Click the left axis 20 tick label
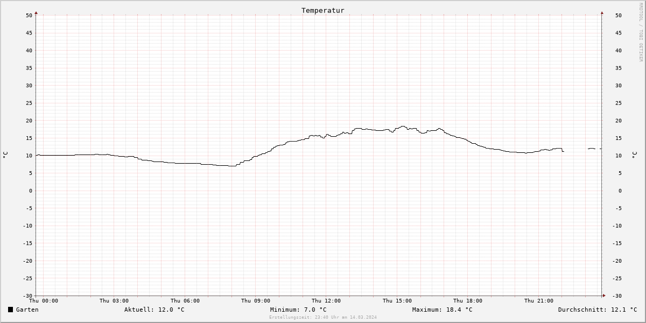 pyautogui.click(x=29, y=121)
